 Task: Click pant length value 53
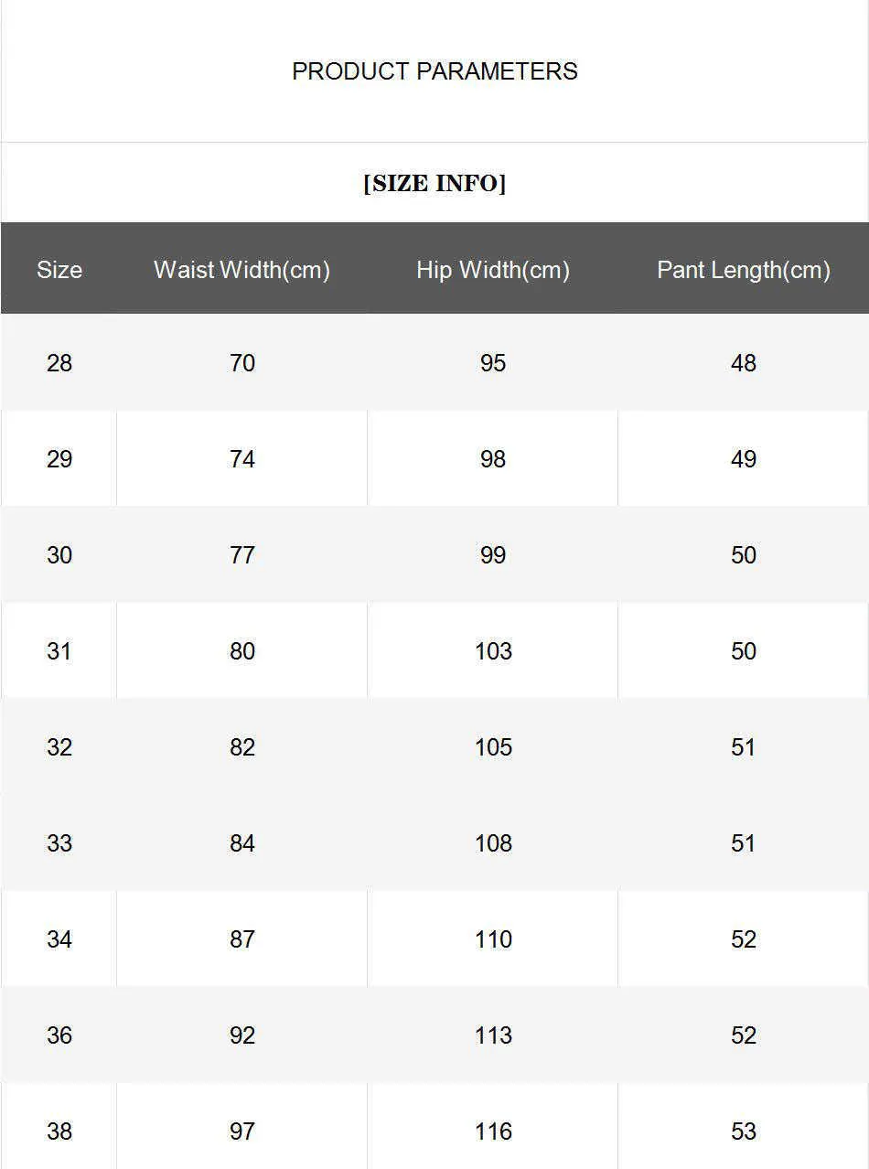click(x=744, y=1131)
